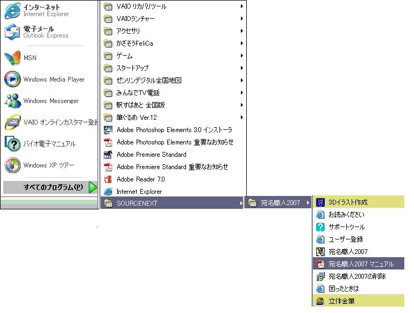The image size is (414, 313).
Task: Click サポートツール text
Action: (x=347, y=227)
